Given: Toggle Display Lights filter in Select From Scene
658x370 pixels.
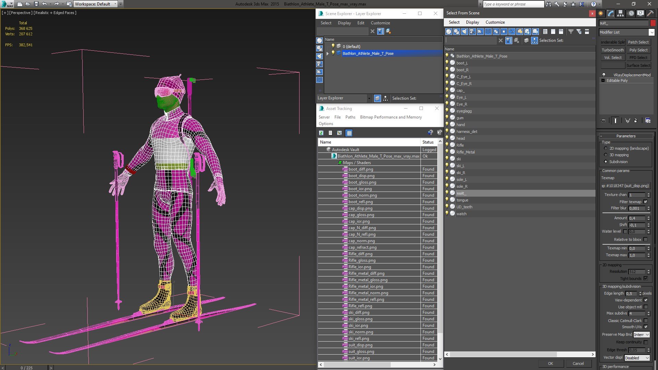Looking at the screenshot, I should [x=464, y=32].
